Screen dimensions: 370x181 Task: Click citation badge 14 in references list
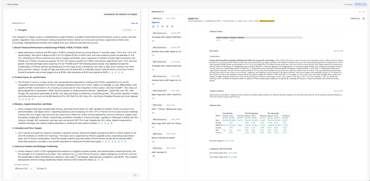(153, 156)
